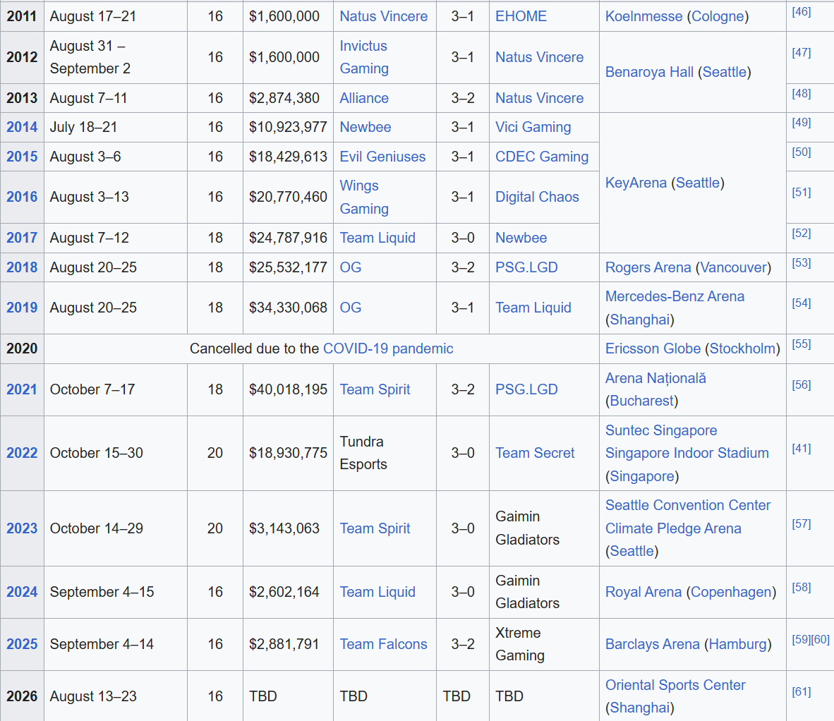834x721 pixels.
Task: Follow the Copenhagen city link
Action: click(x=731, y=592)
